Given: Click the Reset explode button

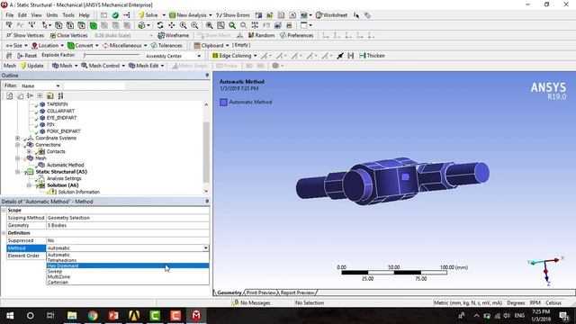Looking at the screenshot, I should click(x=27, y=56).
